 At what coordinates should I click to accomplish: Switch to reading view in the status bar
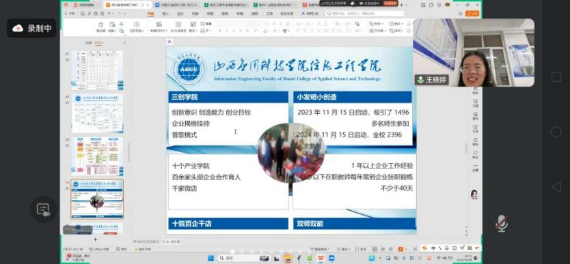pos(390,249)
